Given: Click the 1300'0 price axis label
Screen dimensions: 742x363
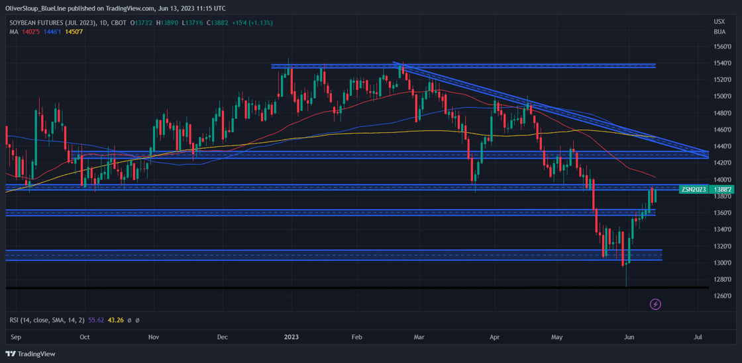Looking at the screenshot, I should pos(723,262).
